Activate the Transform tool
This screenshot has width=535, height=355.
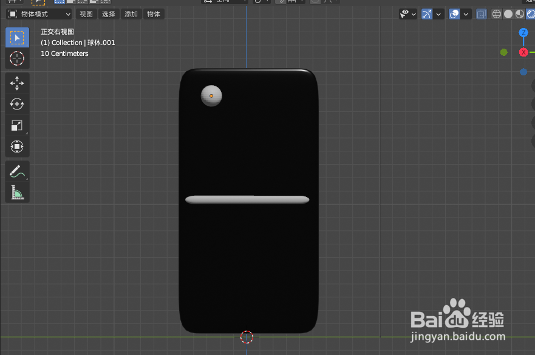(17, 146)
